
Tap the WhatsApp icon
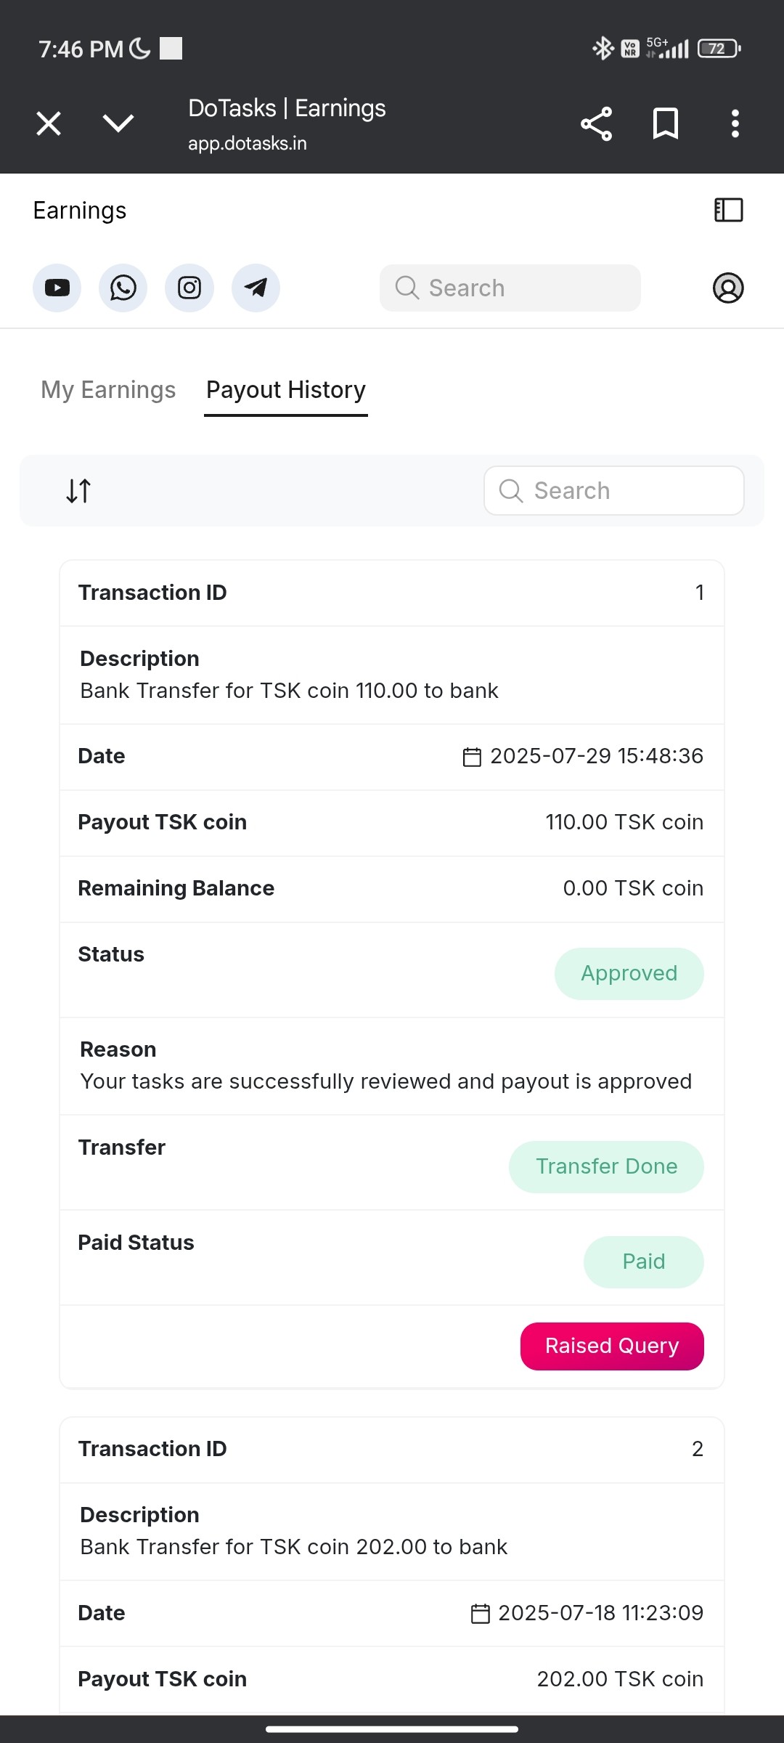pyautogui.click(x=123, y=288)
